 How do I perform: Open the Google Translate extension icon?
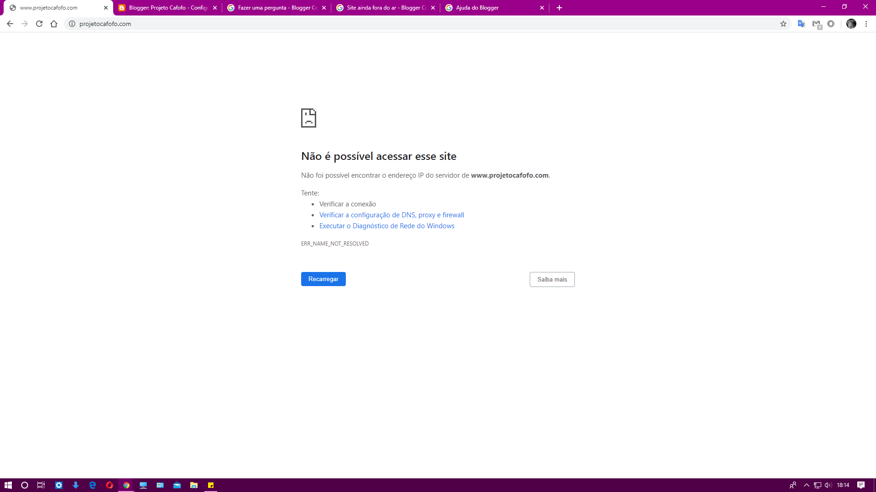[801, 24]
